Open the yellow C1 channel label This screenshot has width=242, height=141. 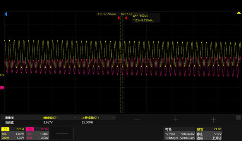tap(5, 129)
